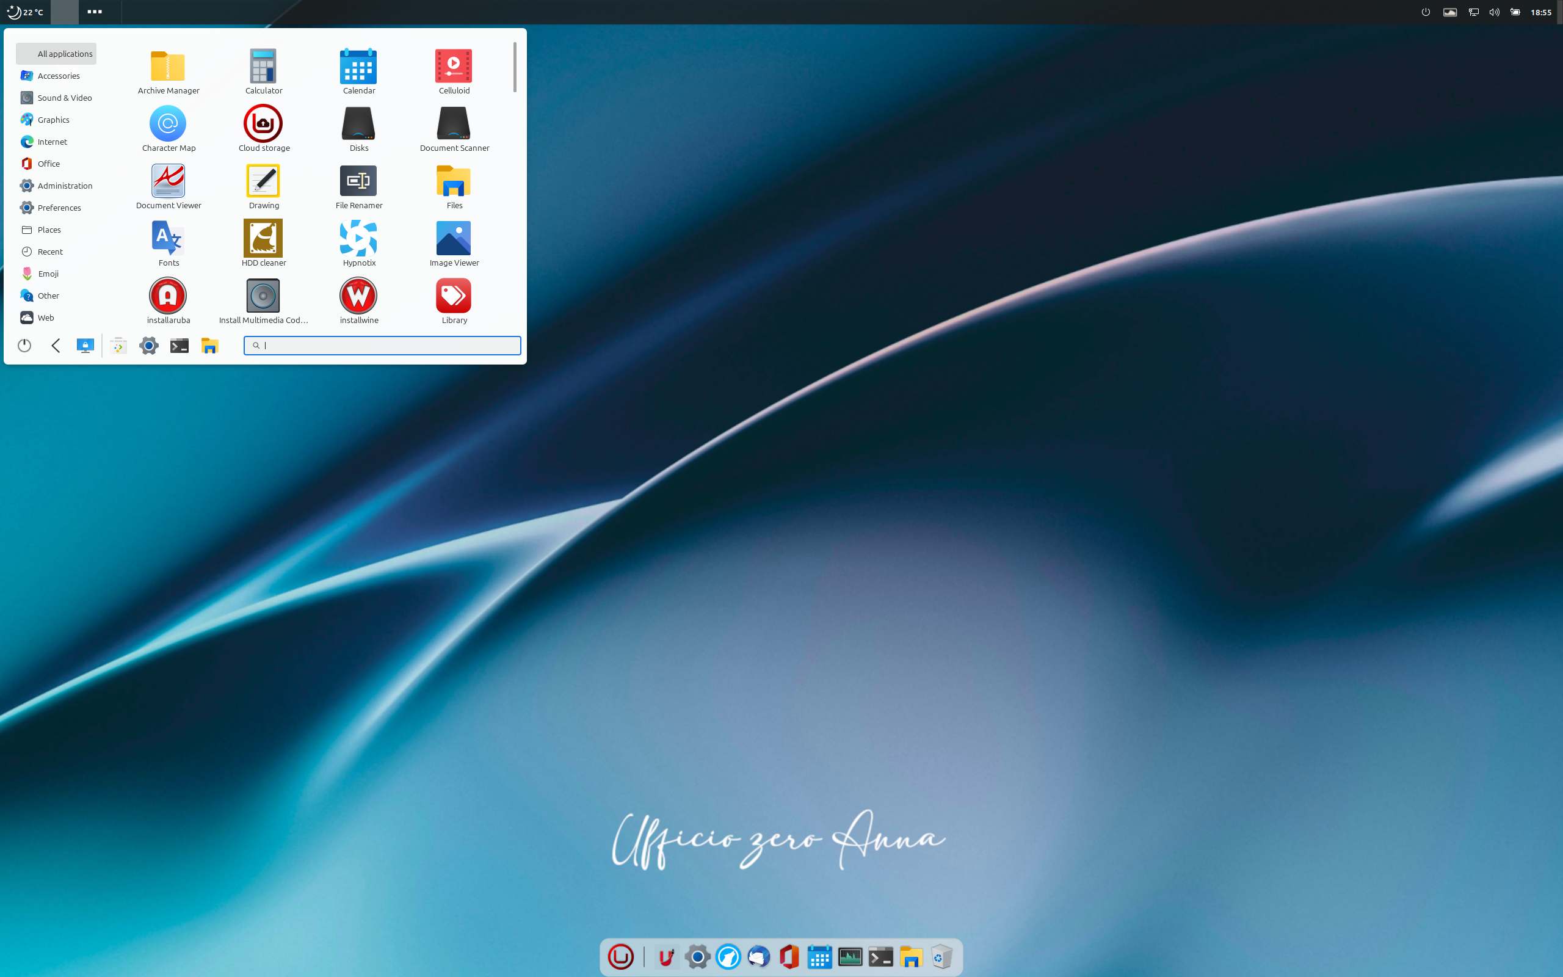The height and width of the screenshot is (977, 1563).
Task: Launch Document Viewer
Action: pyautogui.click(x=168, y=187)
